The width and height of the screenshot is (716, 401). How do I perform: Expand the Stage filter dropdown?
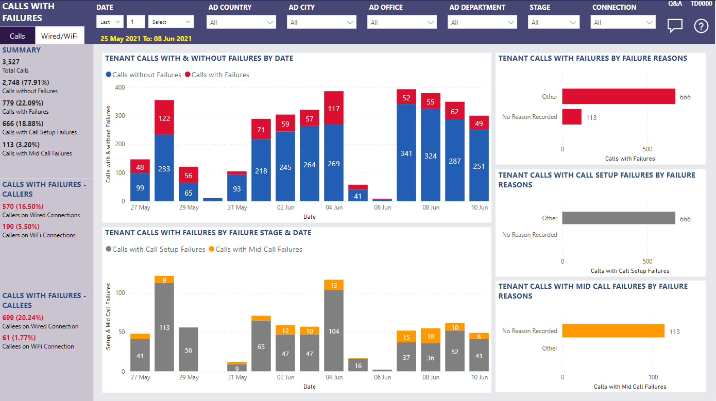[554, 22]
